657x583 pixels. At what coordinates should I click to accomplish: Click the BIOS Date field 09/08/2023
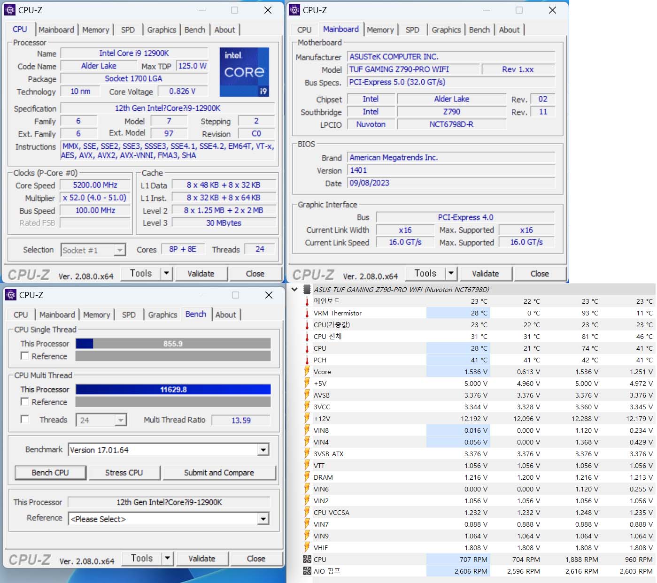click(451, 183)
